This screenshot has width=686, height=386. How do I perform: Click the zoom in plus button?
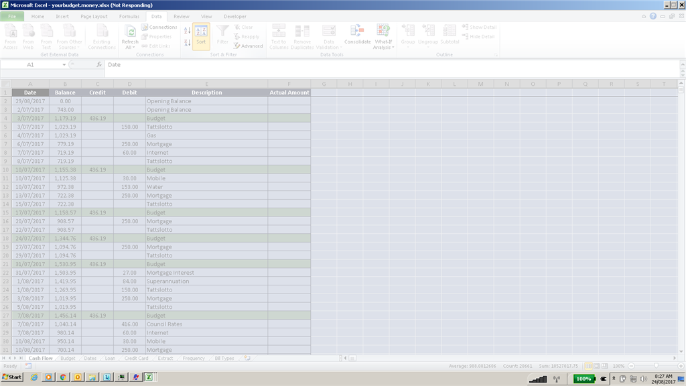(681, 366)
